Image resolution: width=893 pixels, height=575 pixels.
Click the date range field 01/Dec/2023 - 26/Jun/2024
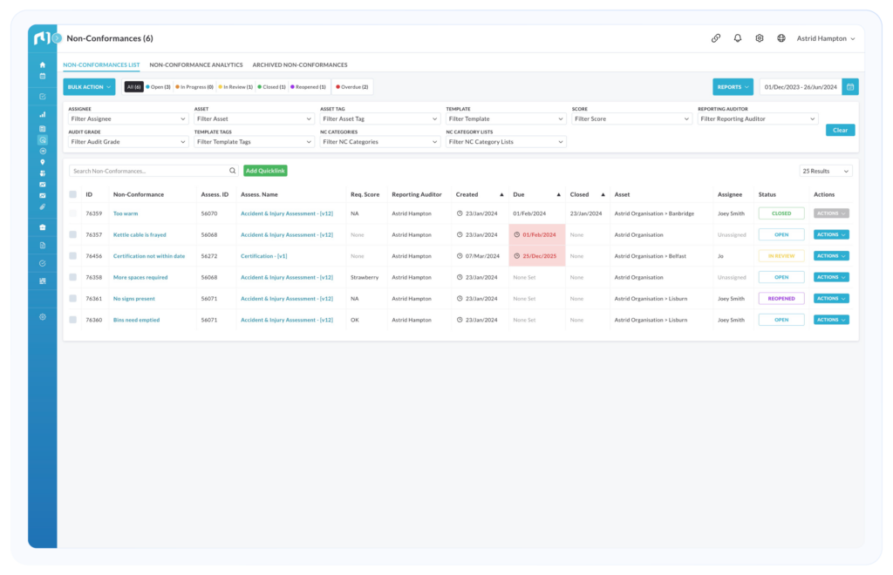point(801,87)
